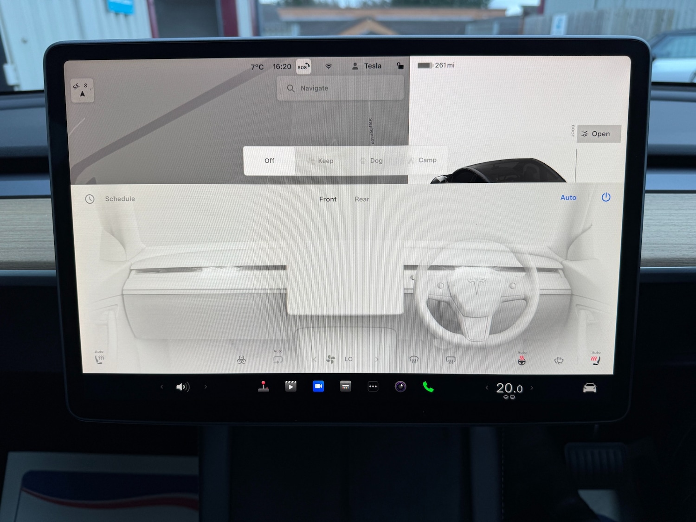Open the dashcam viewer
Image resolution: width=696 pixels, height=522 pixels.
[318, 386]
